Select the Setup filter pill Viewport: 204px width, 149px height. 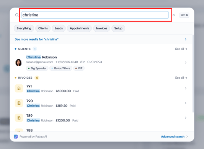tap(118, 28)
